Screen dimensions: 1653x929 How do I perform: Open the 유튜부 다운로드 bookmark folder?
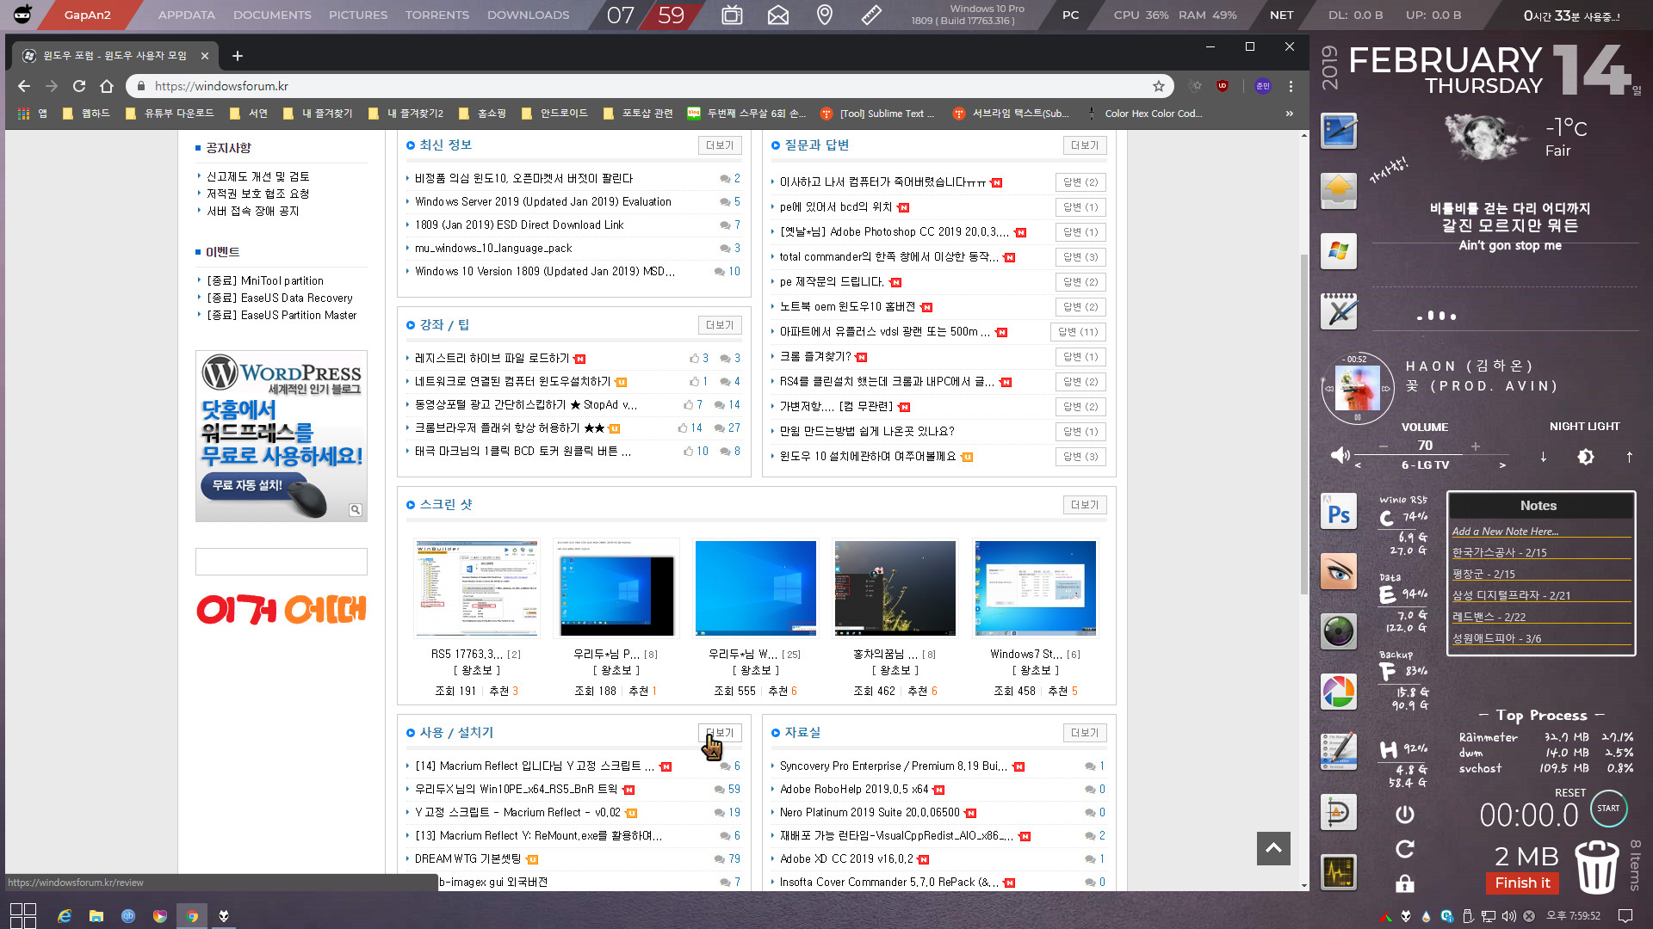click(170, 114)
